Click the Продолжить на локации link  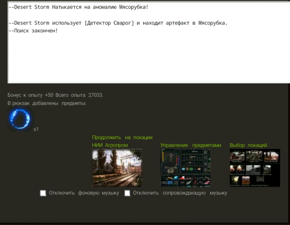(122, 138)
